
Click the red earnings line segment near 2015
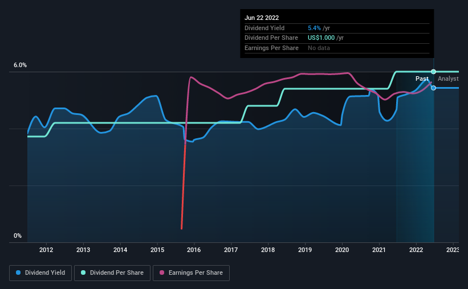pos(183,186)
